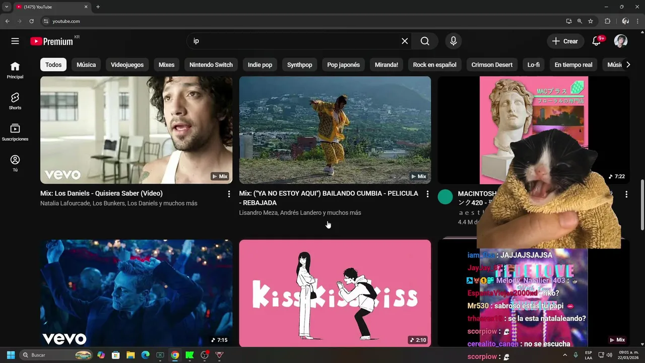Open Shorts in the sidebar
This screenshot has width=645, height=363.
point(15,101)
